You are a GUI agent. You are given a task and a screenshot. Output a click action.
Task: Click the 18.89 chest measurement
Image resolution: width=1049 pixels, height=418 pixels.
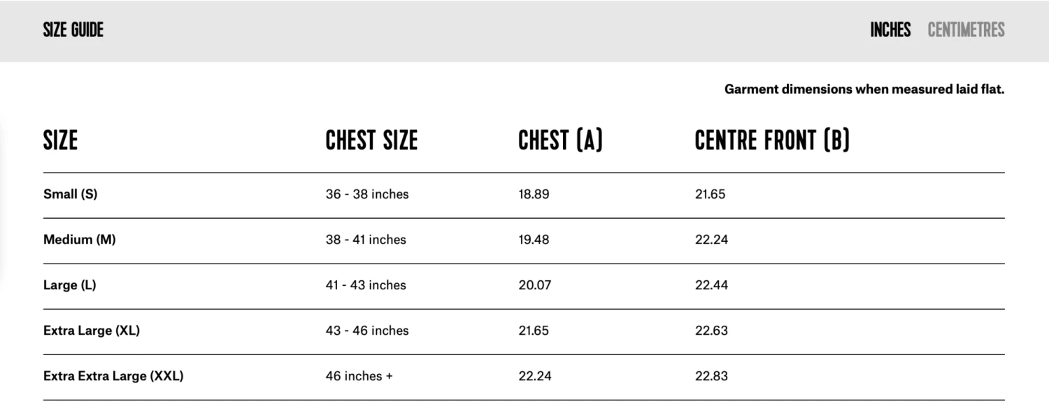coord(534,194)
